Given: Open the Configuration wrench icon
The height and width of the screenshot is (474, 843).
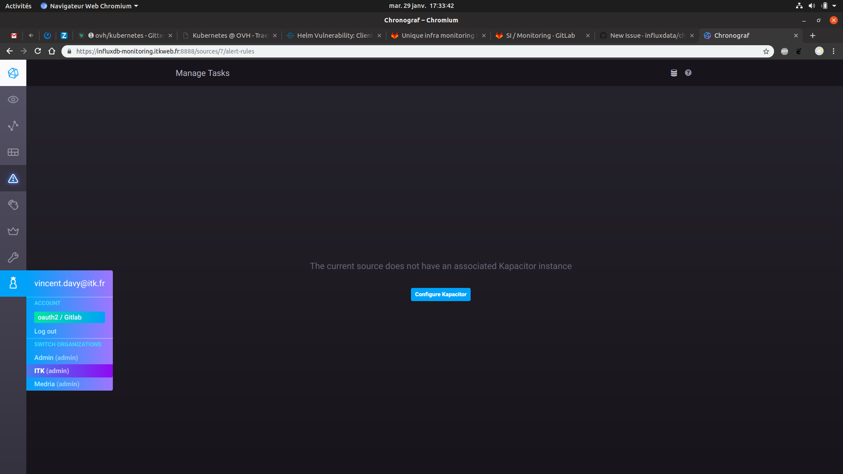Looking at the screenshot, I should click(13, 258).
